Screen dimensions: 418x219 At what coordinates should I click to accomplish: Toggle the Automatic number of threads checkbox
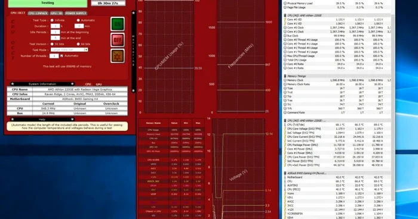tap(62, 56)
